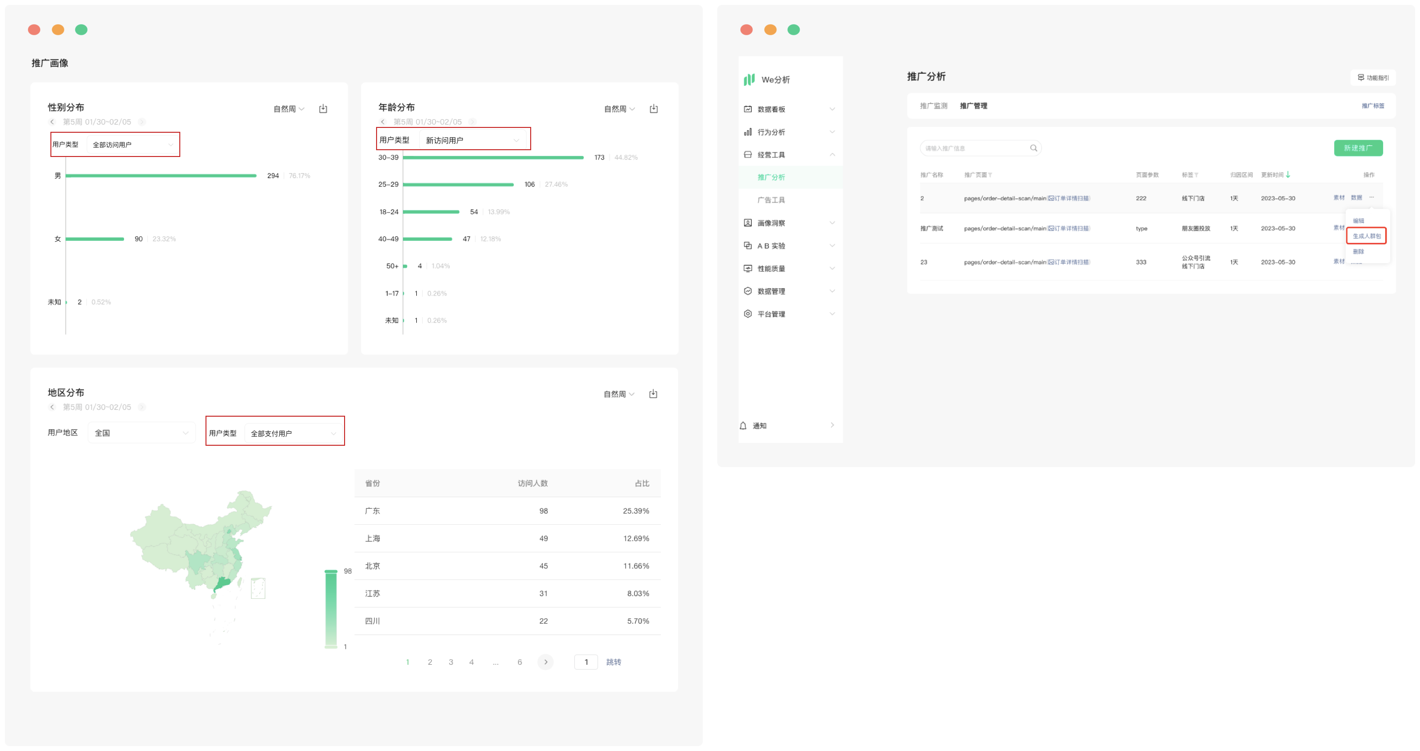
Task: Export the region distribution data
Action: pos(653,394)
